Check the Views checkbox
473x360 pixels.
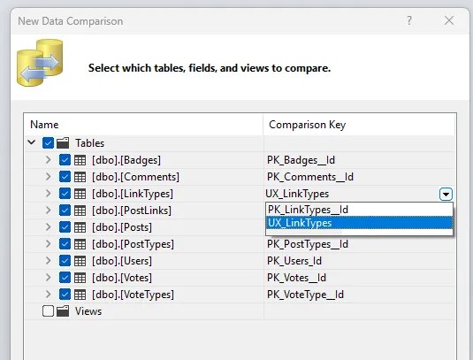[x=49, y=311]
